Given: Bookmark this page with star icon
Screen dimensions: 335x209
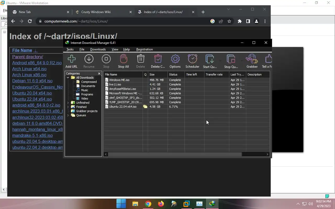Looking at the screenshot, I should coord(229,21).
